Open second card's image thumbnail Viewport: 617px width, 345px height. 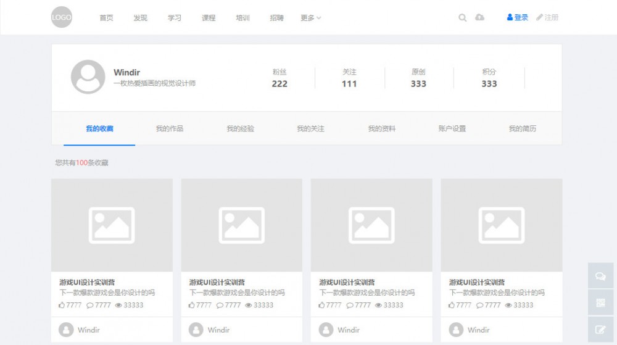pos(242,225)
